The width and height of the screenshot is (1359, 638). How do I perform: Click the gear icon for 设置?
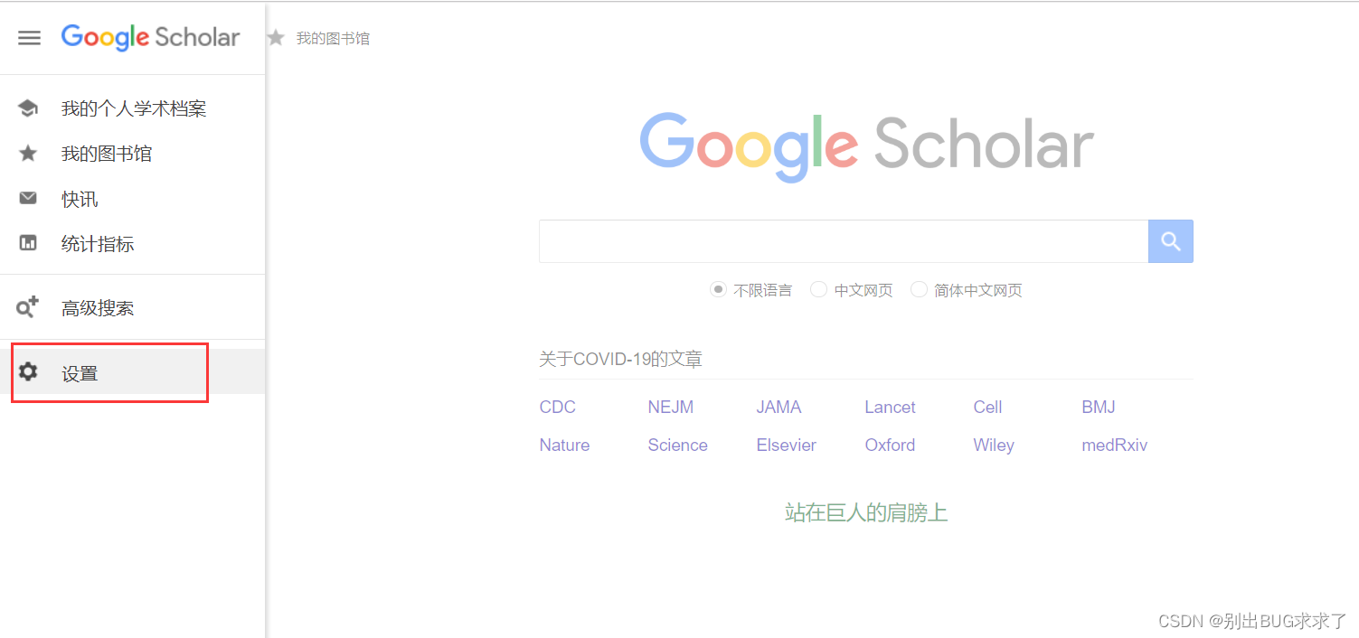pos(28,372)
